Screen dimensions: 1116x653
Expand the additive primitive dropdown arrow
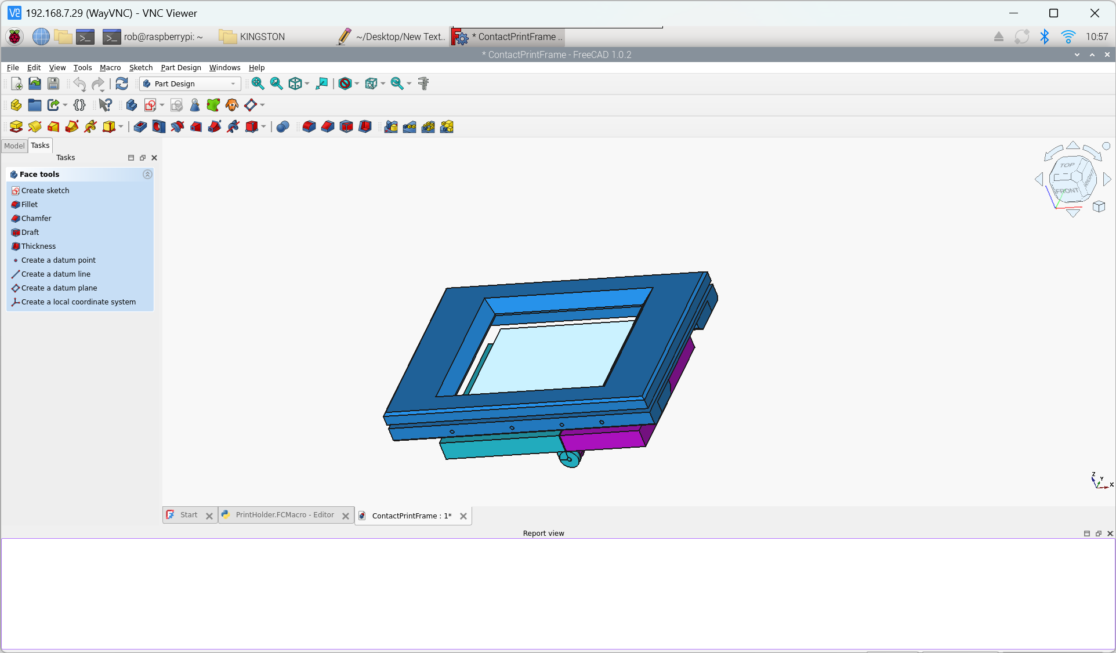point(121,126)
